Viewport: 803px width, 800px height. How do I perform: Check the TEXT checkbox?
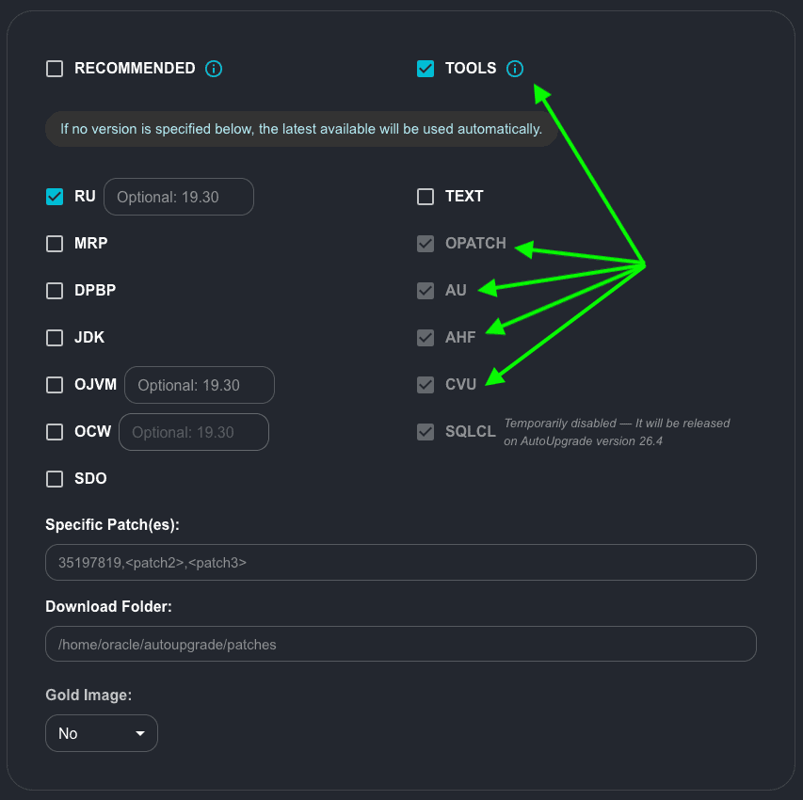[426, 197]
